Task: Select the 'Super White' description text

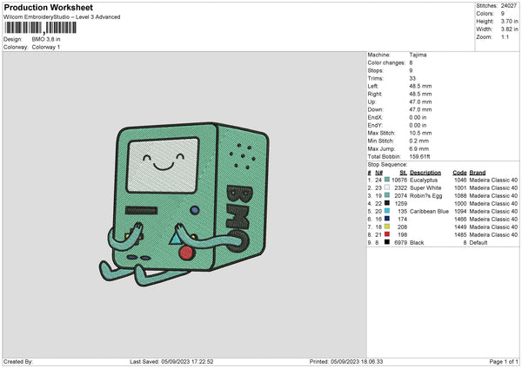Action: point(425,187)
